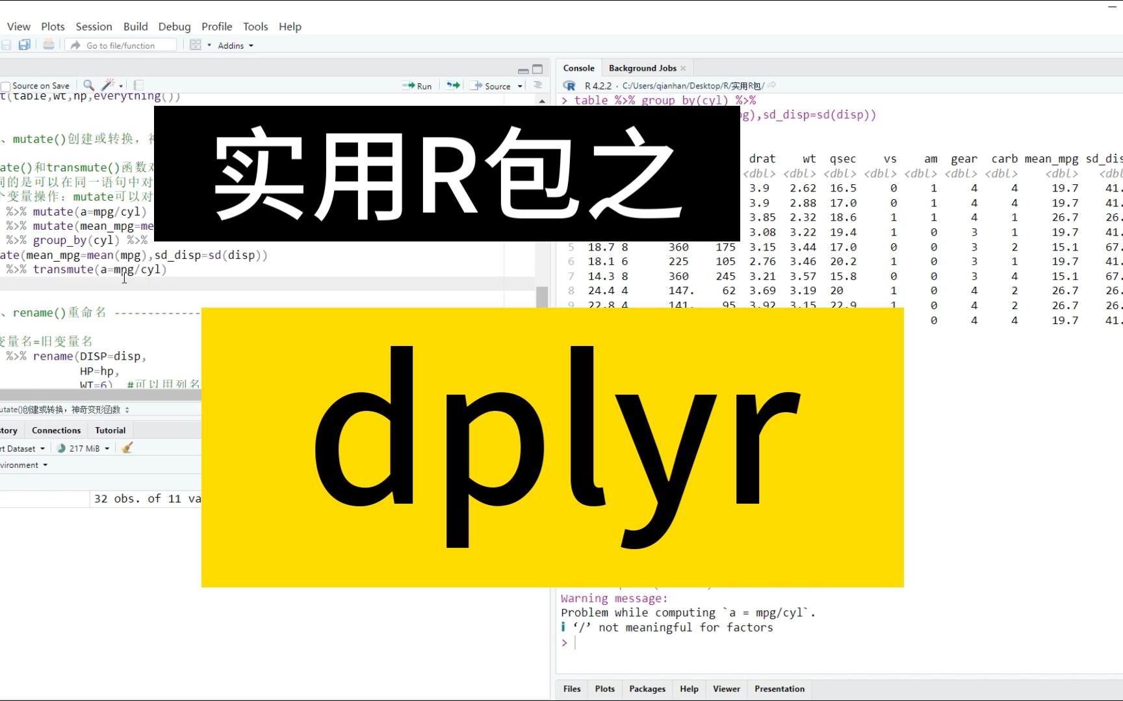Screen dimensions: 1123x701
Task: Open the Session menu
Action: click(94, 27)
